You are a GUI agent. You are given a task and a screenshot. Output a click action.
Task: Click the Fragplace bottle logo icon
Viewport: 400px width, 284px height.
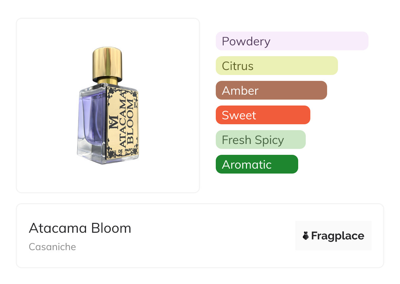pos(306,236)
